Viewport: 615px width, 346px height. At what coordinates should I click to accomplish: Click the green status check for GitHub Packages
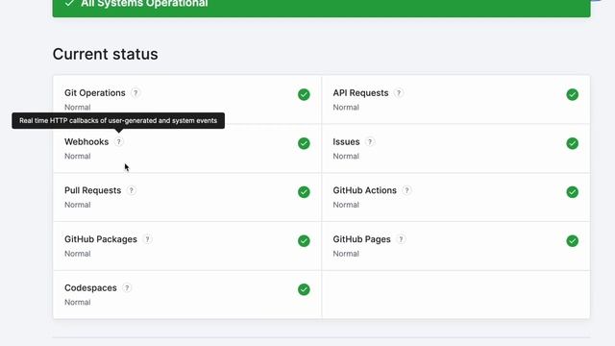coord(304,241)
